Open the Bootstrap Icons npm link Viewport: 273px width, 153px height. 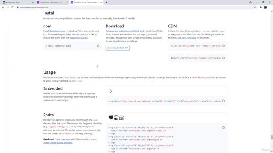(58, 31)
